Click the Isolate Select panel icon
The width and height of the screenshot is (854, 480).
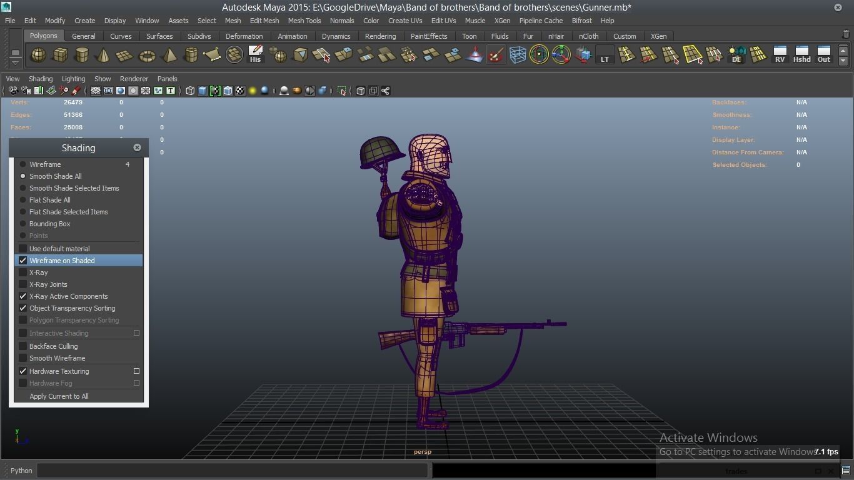pos(341,91)
